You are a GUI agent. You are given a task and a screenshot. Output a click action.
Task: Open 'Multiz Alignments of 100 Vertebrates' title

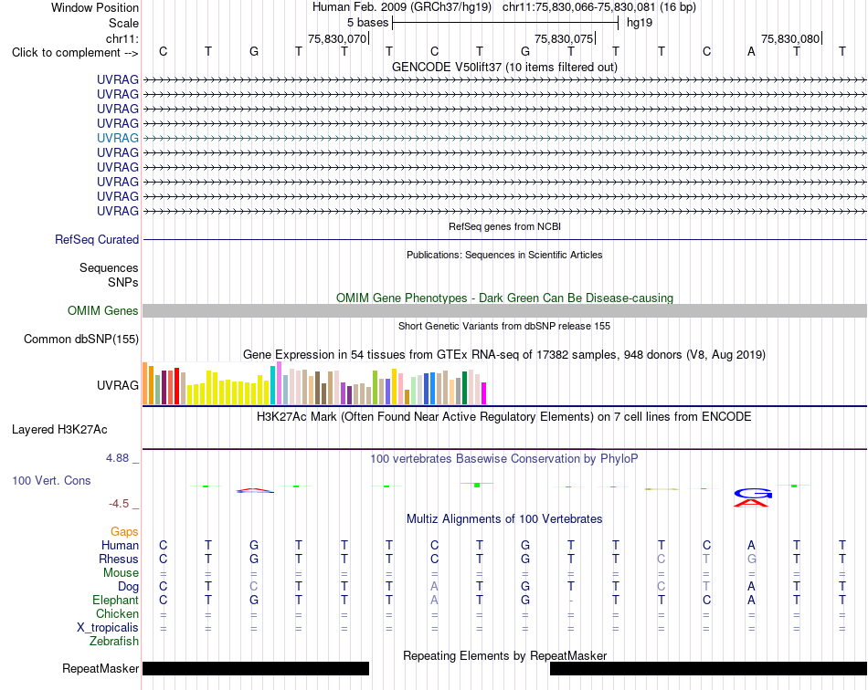504,518
